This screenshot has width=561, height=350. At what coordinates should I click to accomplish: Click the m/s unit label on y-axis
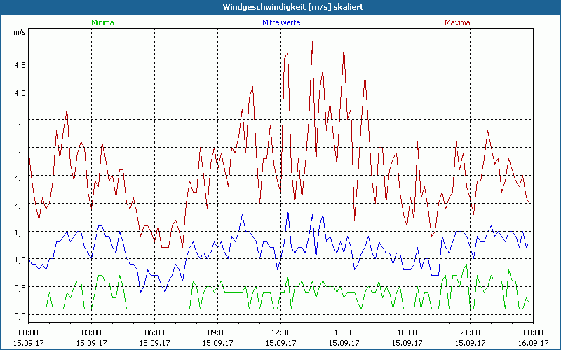18,33
